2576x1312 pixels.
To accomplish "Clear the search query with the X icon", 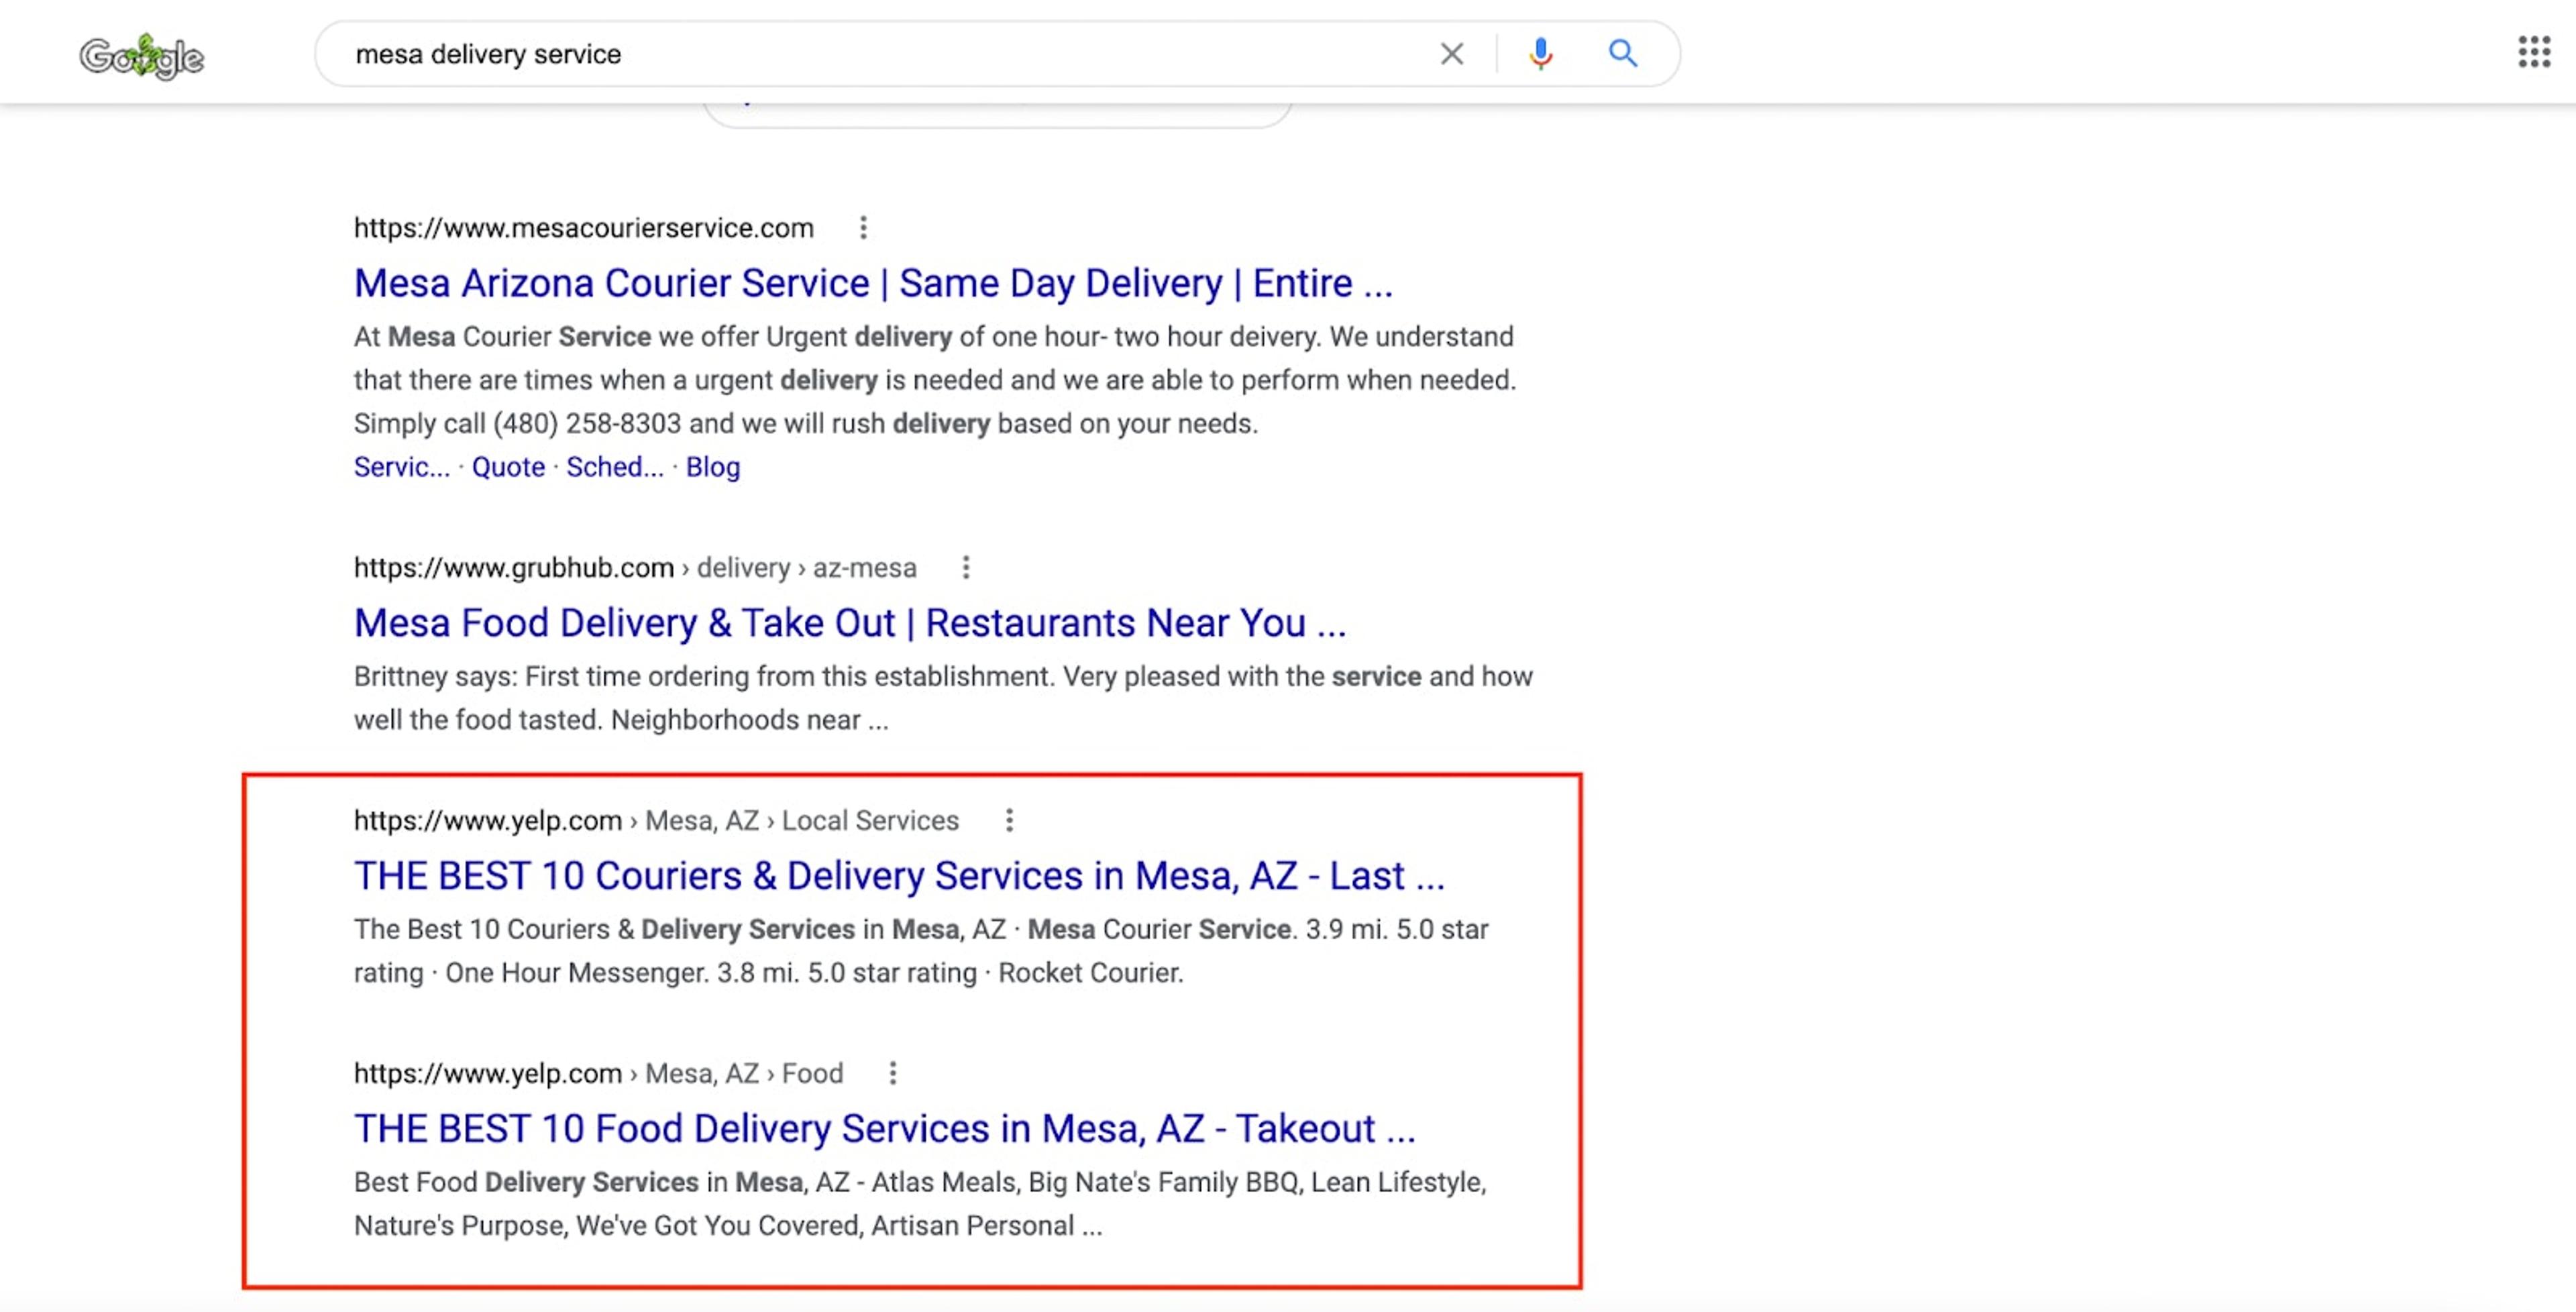I will 1451,54.
